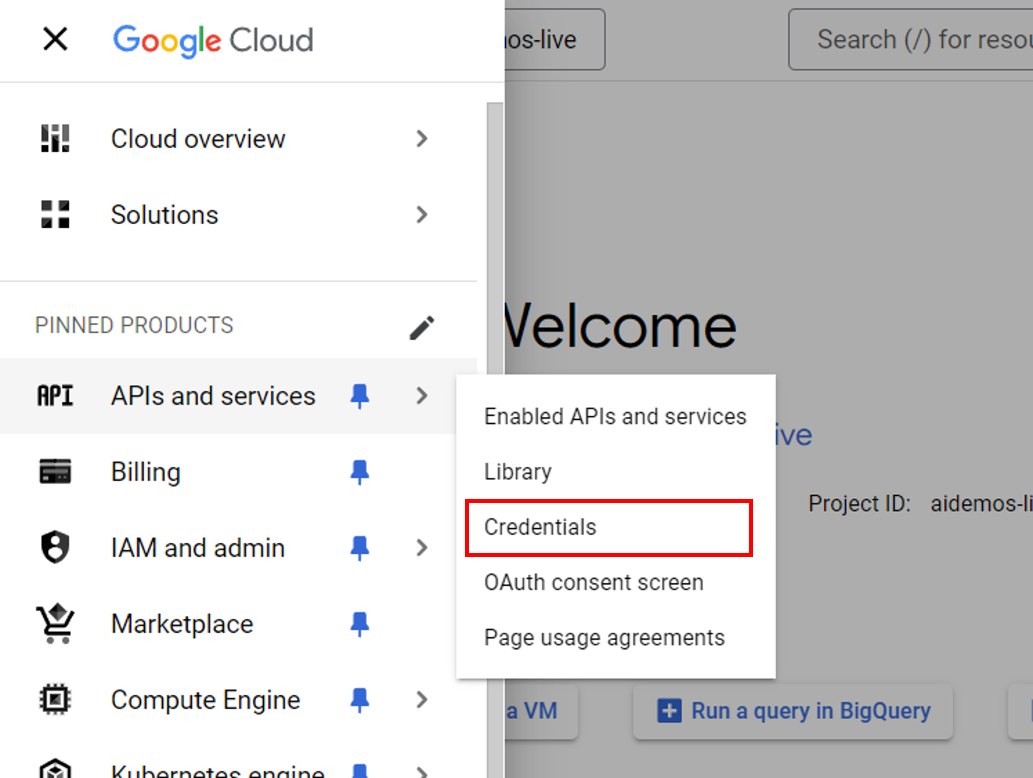Click the project selector ending in os-live
The image size is (1033, 778).
tap(555, 40)
